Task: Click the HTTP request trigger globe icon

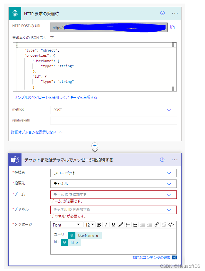Action: point(15,13)
